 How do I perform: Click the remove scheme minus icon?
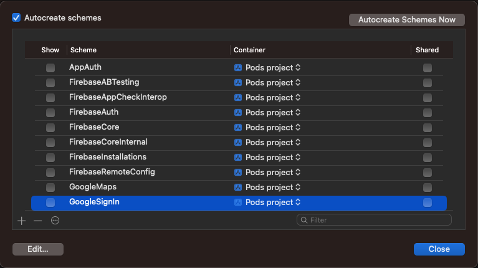tap(38, 221)
